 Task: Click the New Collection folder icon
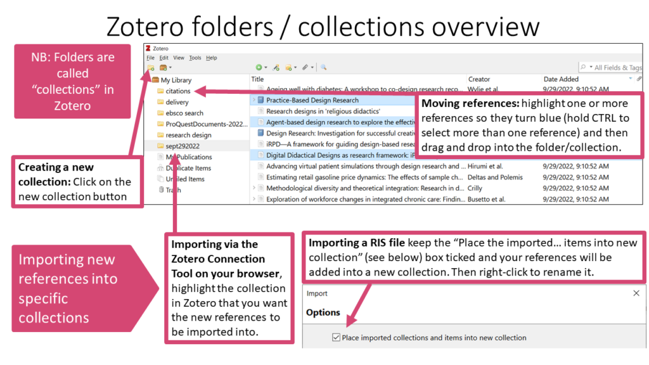[151, 67]
